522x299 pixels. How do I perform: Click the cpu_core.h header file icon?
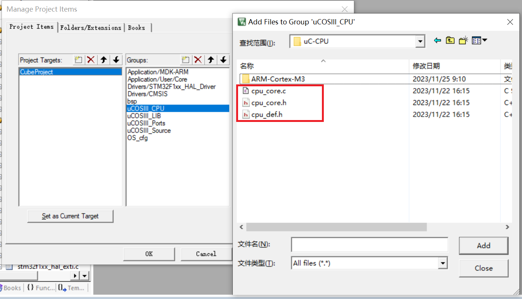point(246,102)
